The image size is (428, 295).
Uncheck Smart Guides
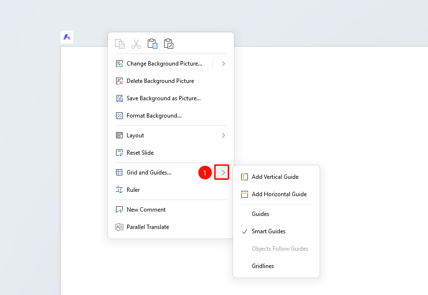tap(276, 231)
